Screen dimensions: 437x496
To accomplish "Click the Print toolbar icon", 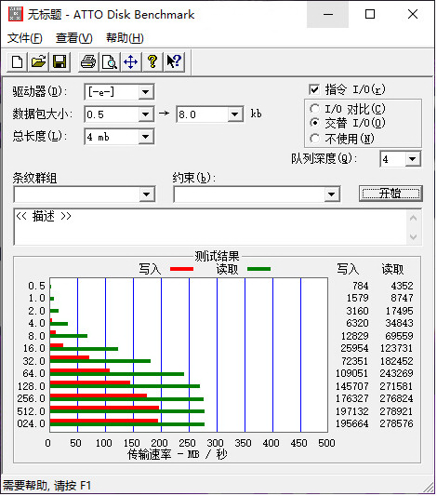I will tap(88, 61).
